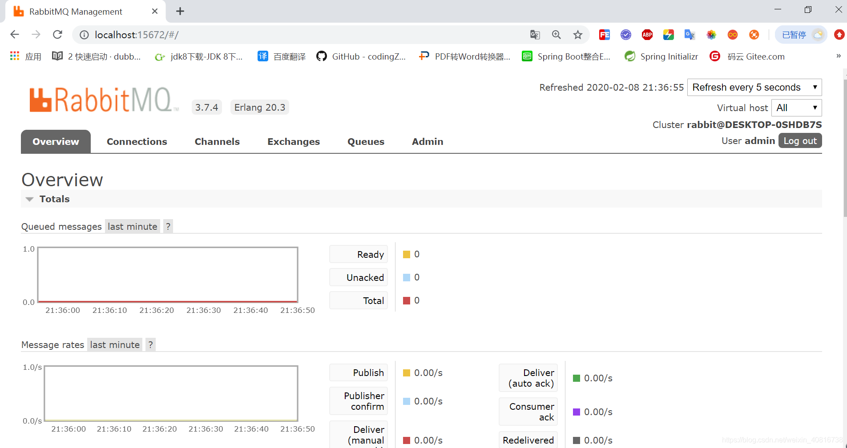Open the orange infinity extension icon
This screenshot has height=448, width=847.
733,35
